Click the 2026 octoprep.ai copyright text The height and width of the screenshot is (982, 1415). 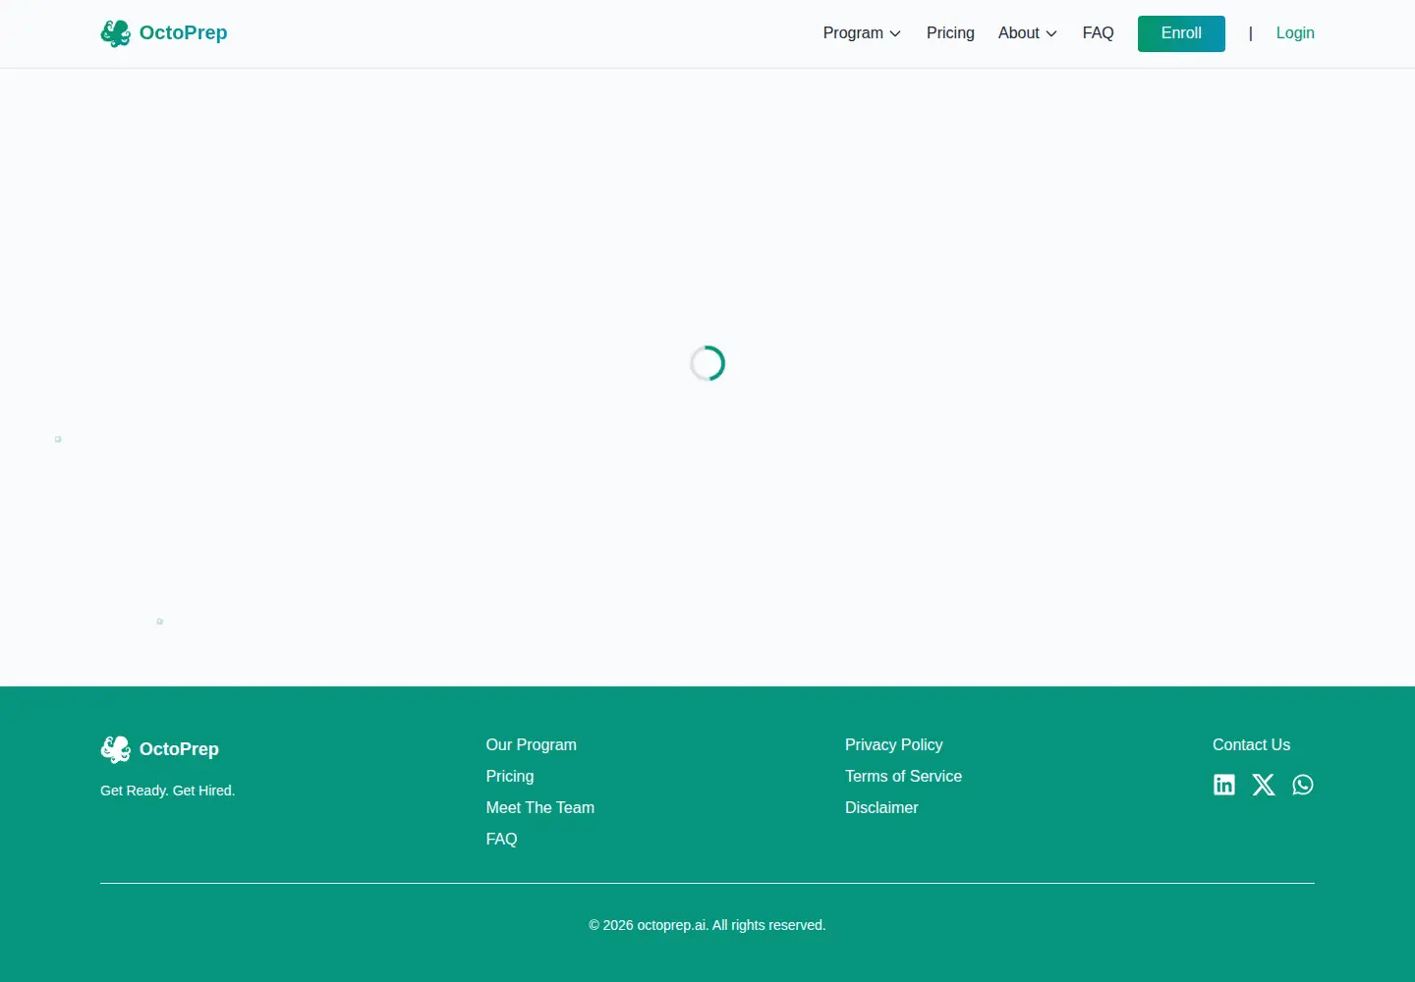(x=707, y=925)
